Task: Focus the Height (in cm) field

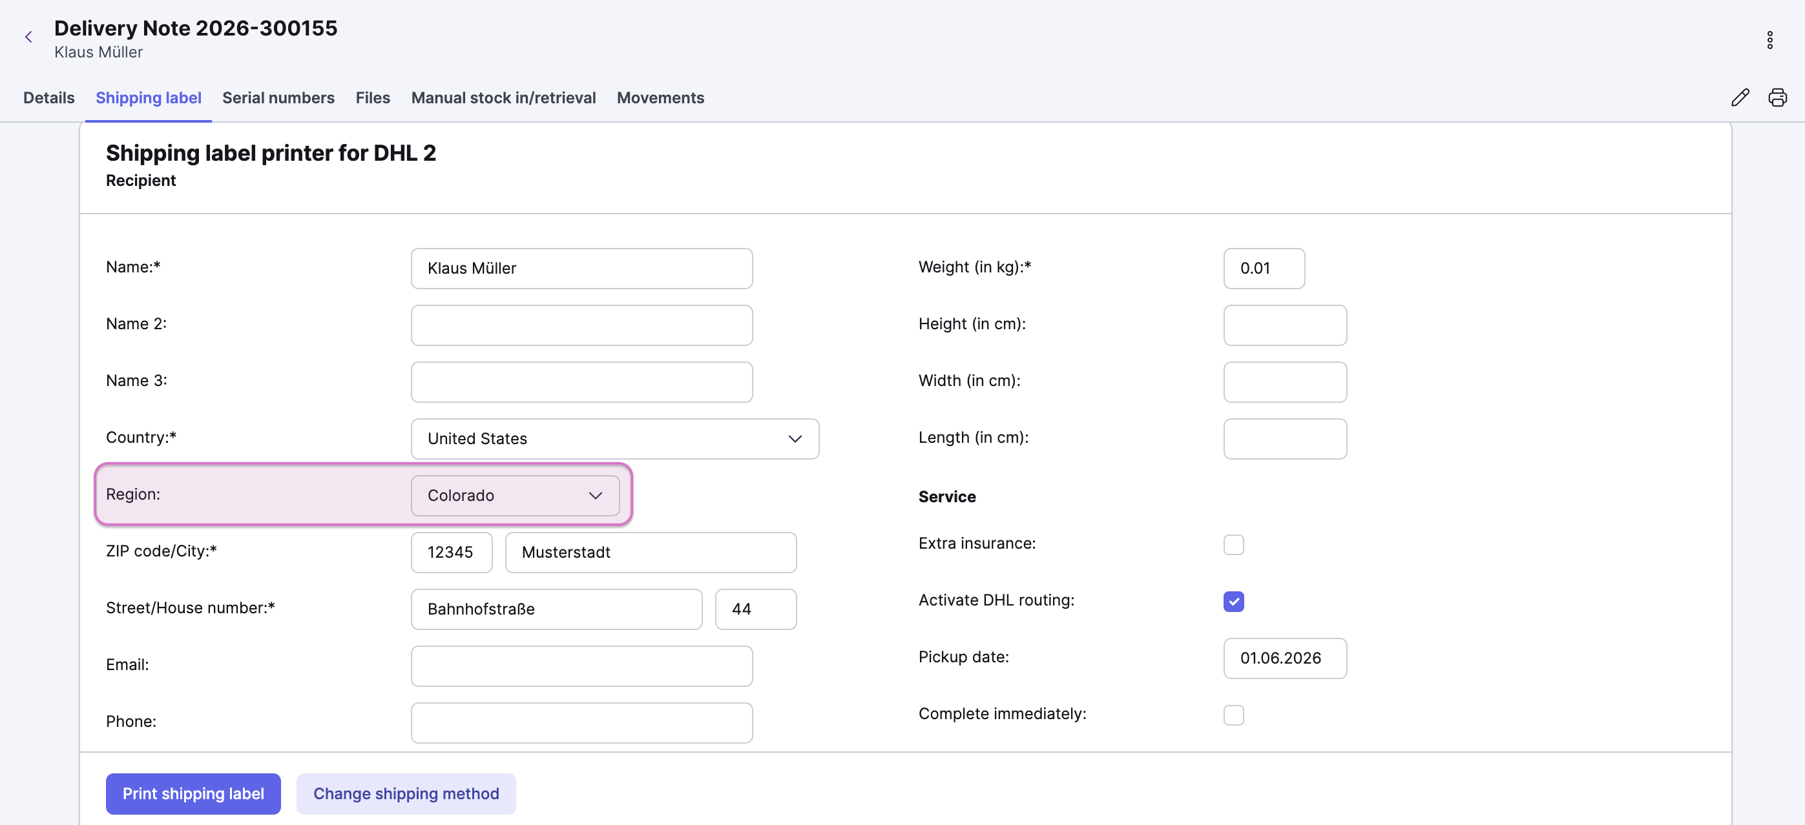Action: tap(1285, 325)
